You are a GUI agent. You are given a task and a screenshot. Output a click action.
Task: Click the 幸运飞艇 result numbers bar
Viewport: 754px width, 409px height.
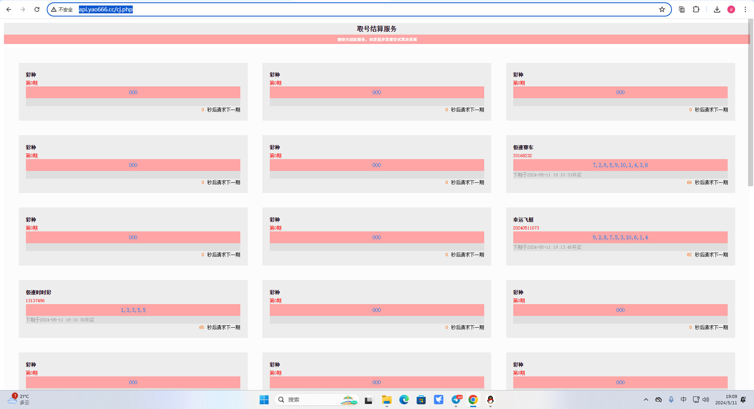tap(620, 237)
